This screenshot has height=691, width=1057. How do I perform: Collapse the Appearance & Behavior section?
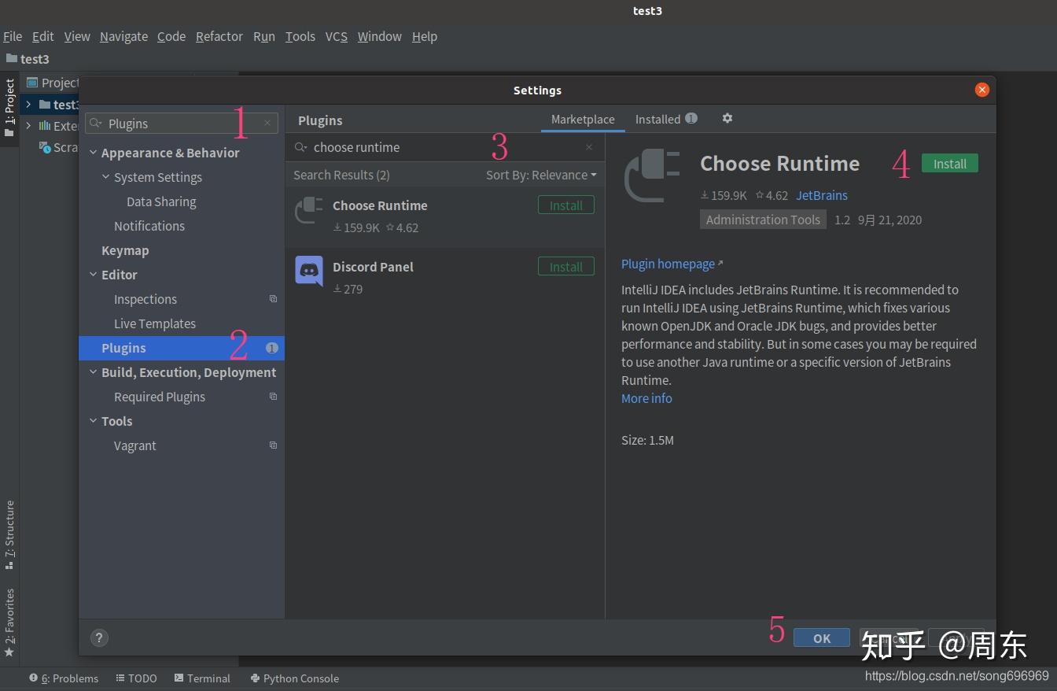(93, 153)
